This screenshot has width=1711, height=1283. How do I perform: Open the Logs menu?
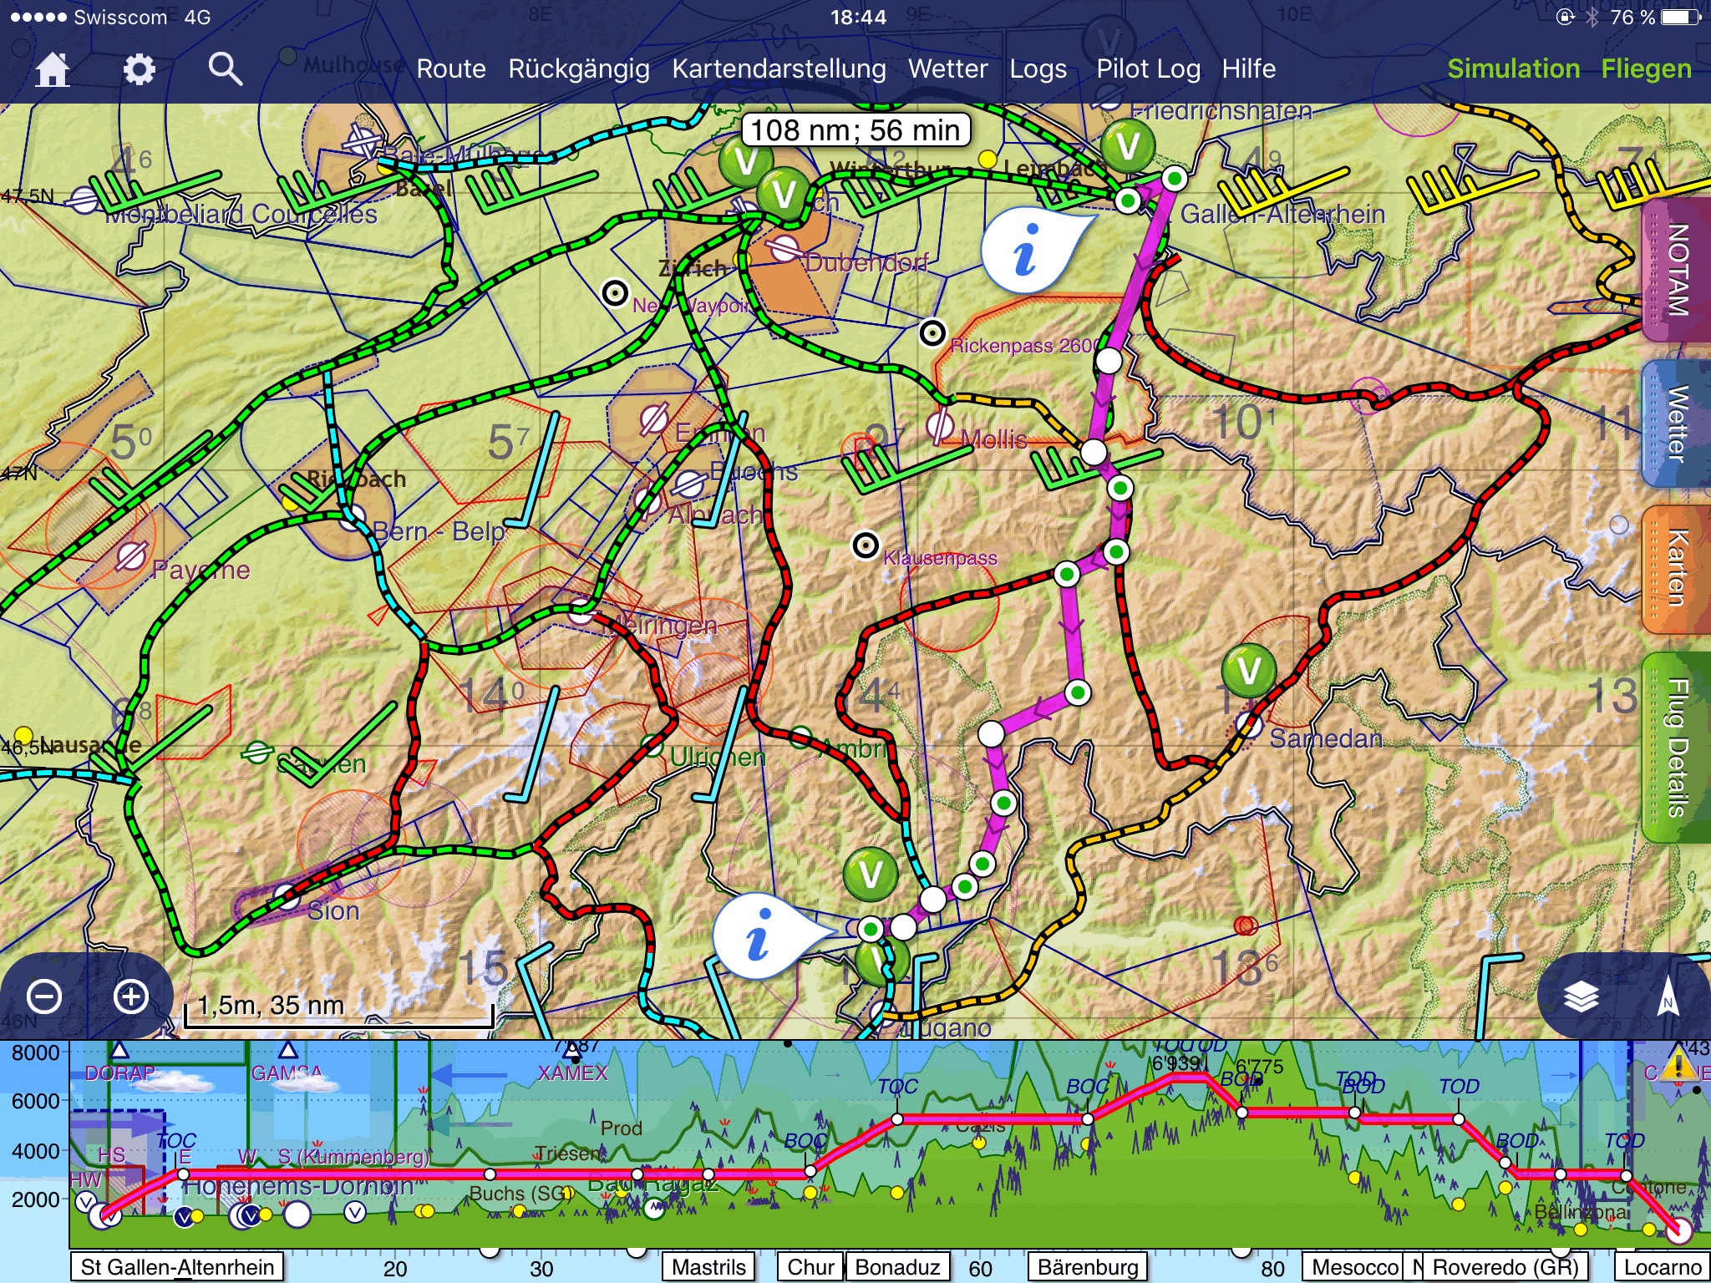[1038, 68]
